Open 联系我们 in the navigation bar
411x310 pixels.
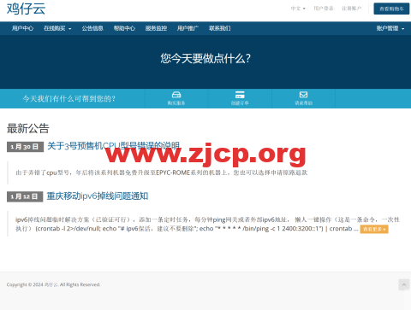tap(220, 28)
